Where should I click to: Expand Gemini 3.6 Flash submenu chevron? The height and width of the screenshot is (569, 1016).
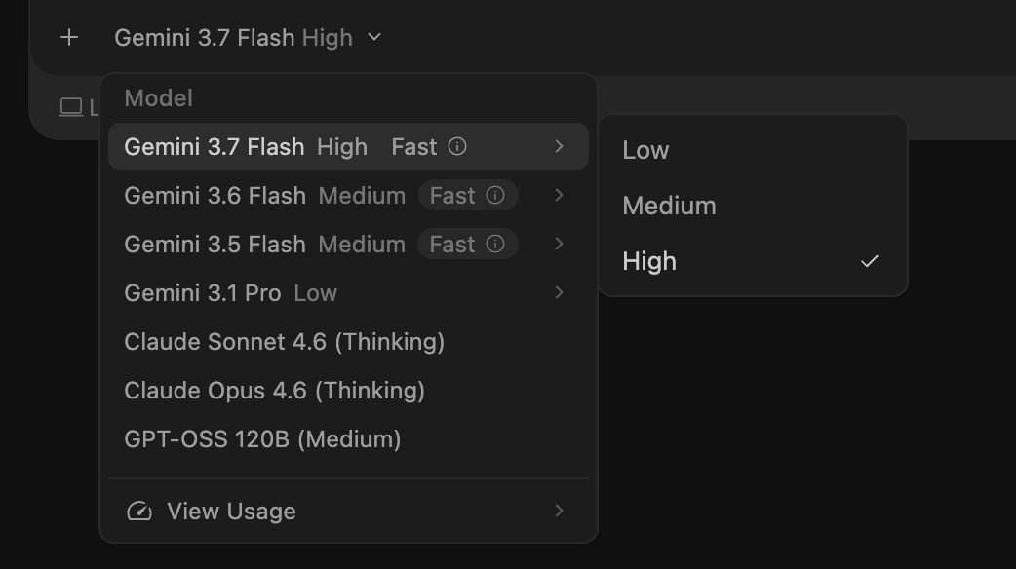(x=559, y=195)
